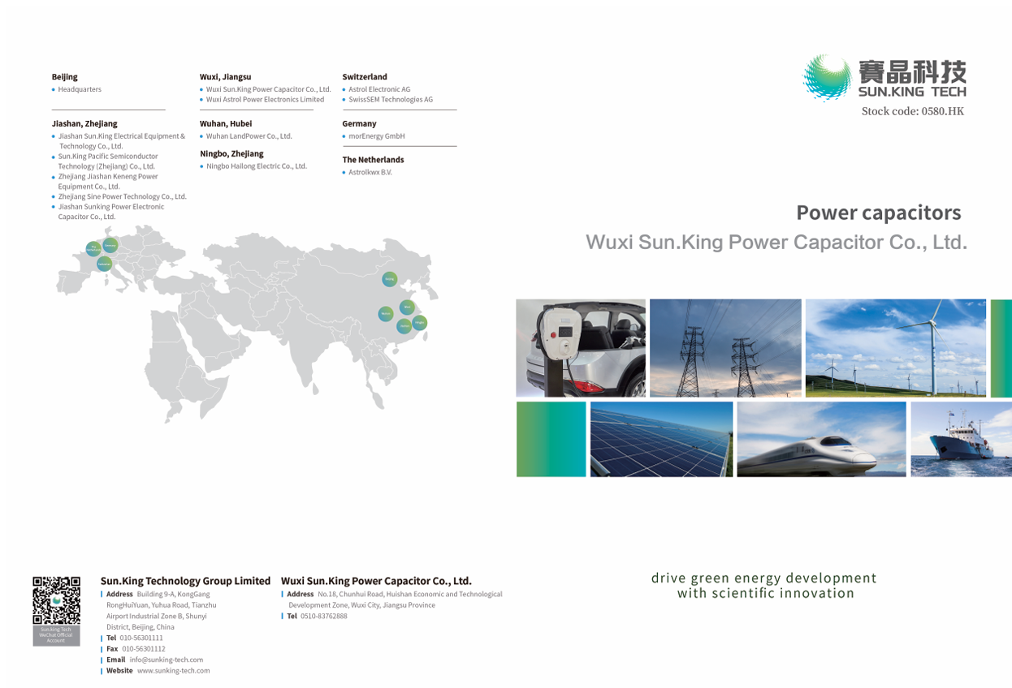Click the 'Headquarters' bullet item

coord(80,89)
